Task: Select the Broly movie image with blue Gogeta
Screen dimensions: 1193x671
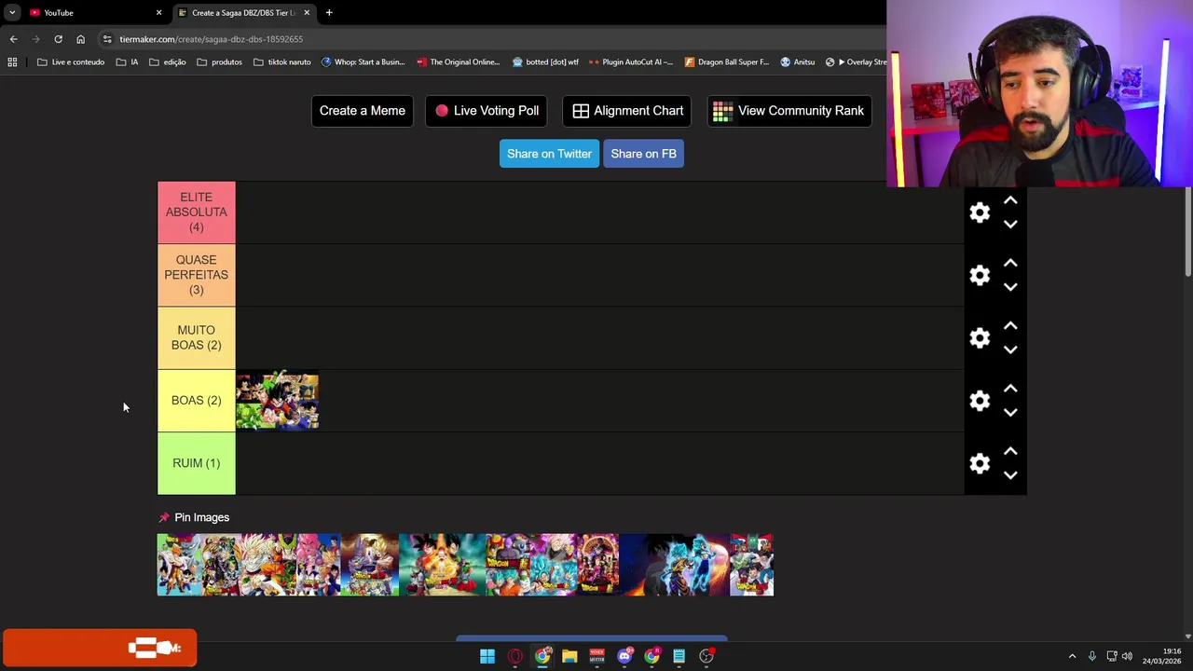Action: 674,565
